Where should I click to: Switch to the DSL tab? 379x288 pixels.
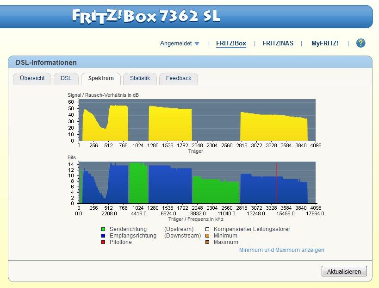point(66,78)
